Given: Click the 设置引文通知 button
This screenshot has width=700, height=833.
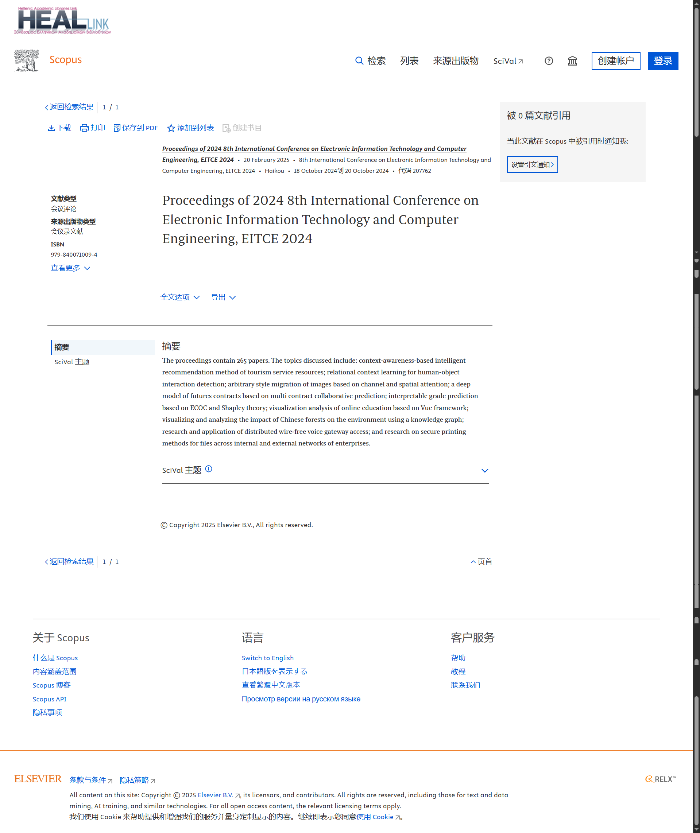Looking at the screenshot, I should point(532,165).
